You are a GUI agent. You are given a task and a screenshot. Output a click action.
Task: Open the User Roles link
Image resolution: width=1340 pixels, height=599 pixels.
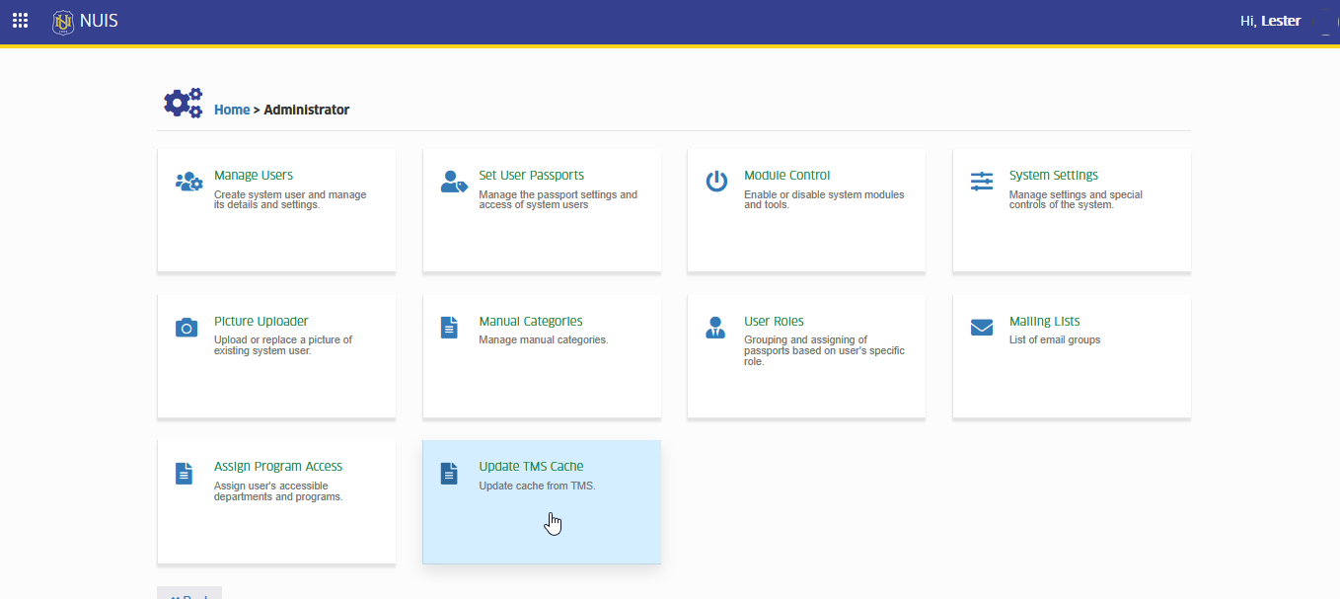click(775, 322)
